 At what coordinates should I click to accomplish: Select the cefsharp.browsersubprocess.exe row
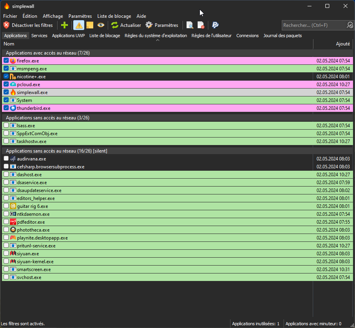177,167
